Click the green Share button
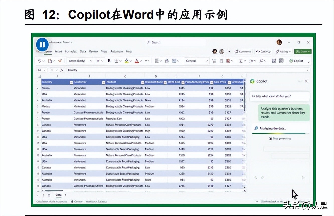 tap(303, 52)
